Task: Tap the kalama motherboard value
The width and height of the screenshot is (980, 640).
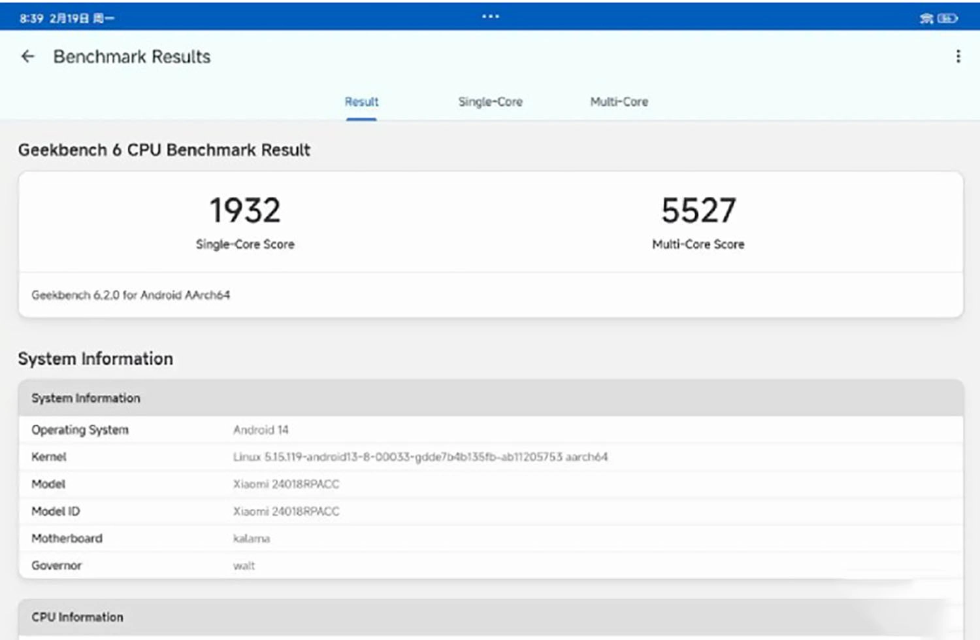Action: coord(252,539)
